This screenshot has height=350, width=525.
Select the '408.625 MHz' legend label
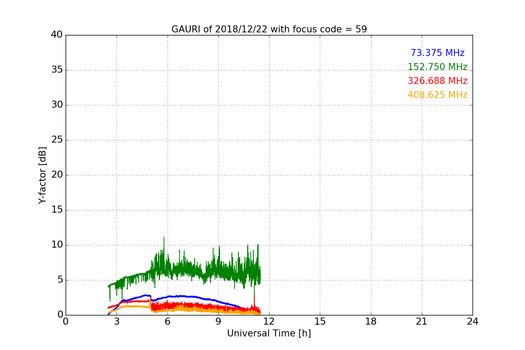point(437,95)
